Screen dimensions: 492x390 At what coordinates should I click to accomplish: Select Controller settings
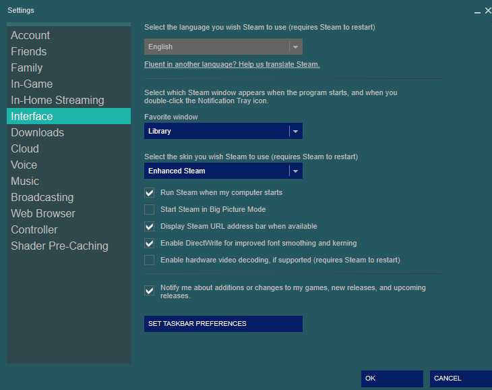coord(68,229)
